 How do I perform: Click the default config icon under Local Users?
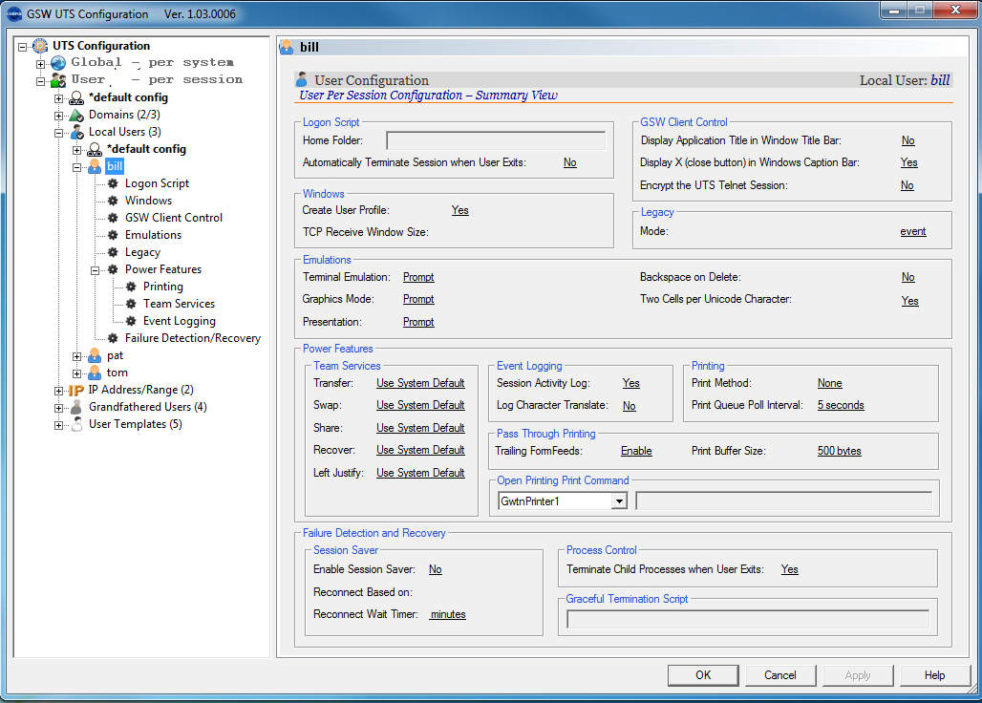pyautogui.click(x=95, y=149)
